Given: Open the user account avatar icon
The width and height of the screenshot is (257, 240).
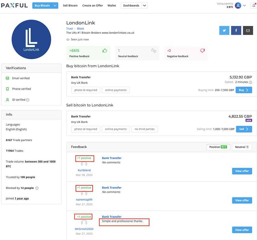Looking at the screenshot, I should point(238,5).
